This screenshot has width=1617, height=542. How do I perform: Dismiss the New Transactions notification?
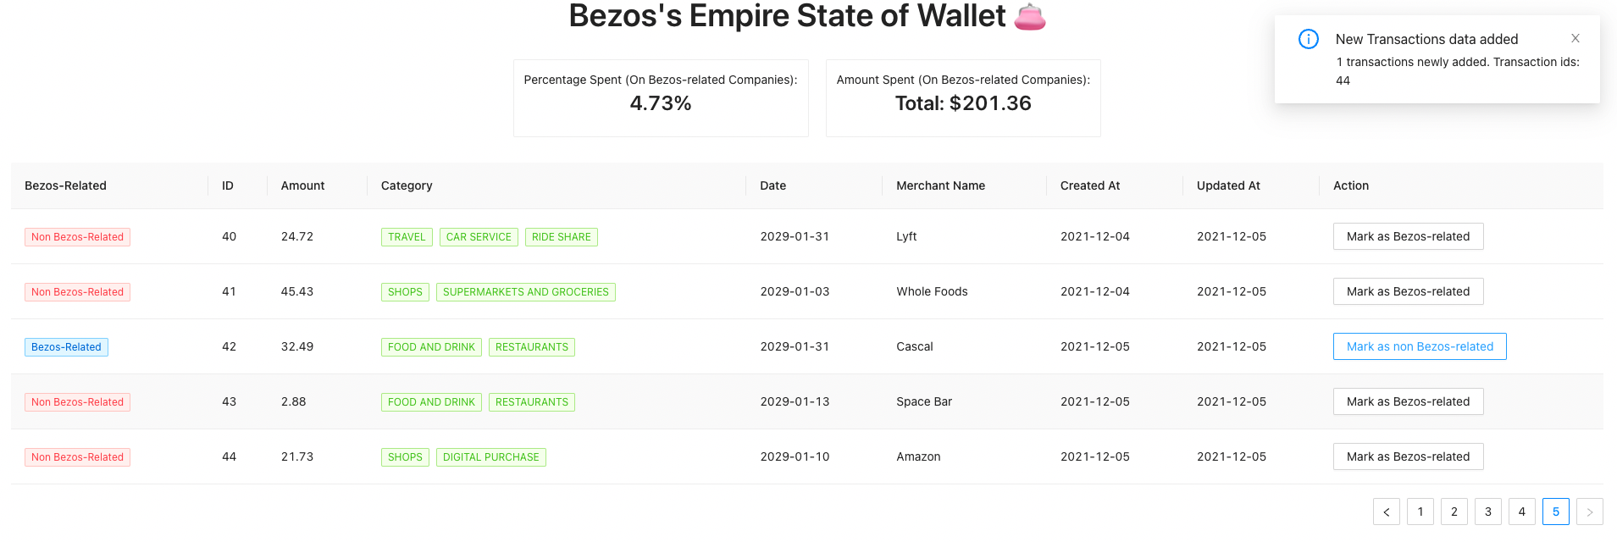1575,38
